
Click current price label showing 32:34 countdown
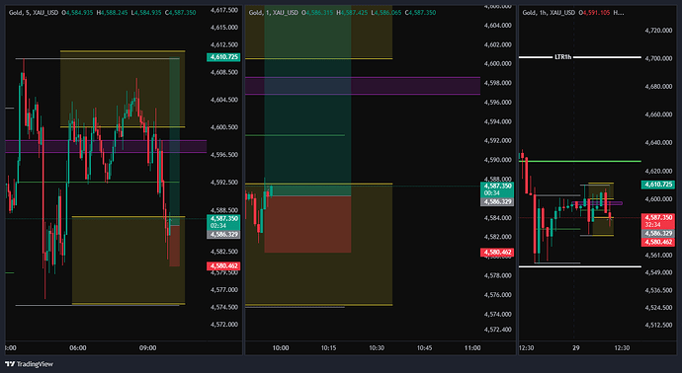click(x=658, y=221)
